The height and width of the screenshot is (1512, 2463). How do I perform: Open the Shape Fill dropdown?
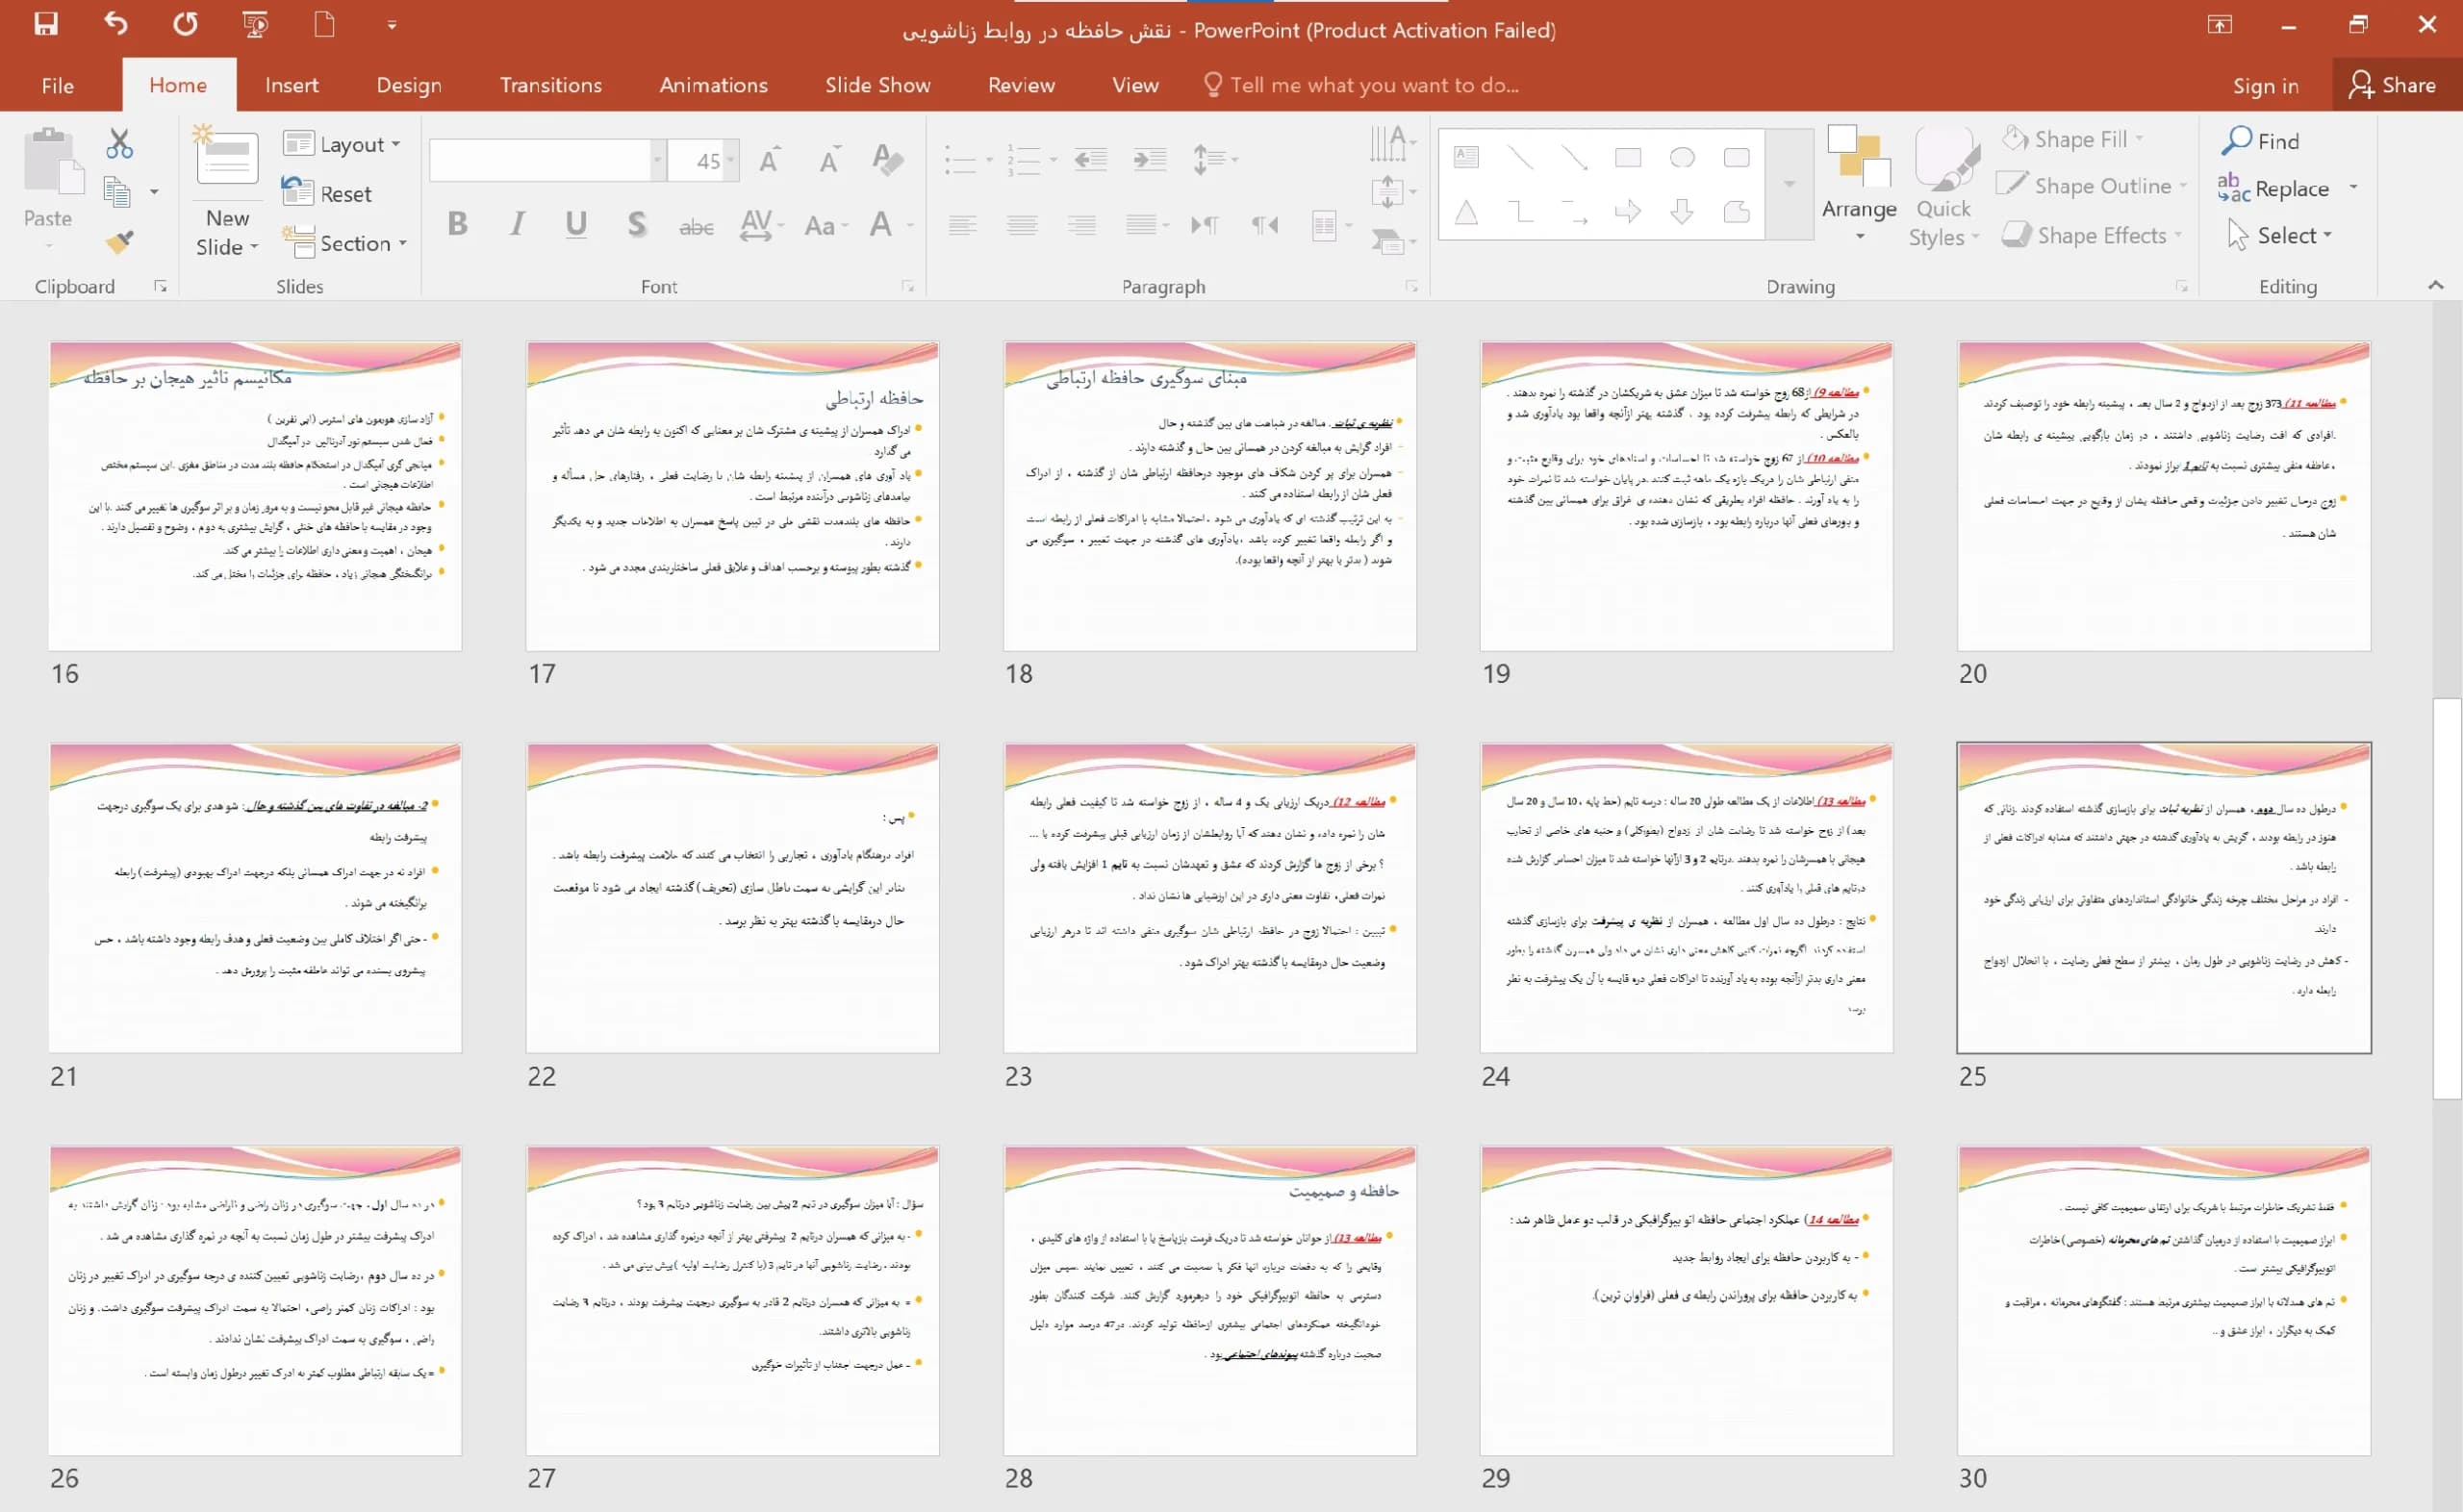tap(2072, 139)
